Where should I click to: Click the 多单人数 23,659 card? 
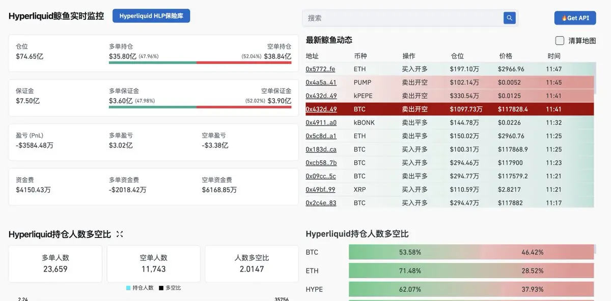click(x=55, y=264)
